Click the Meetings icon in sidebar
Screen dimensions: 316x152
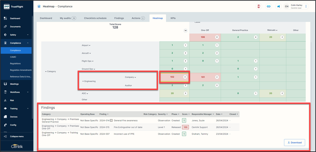click(x=5, y=84)
